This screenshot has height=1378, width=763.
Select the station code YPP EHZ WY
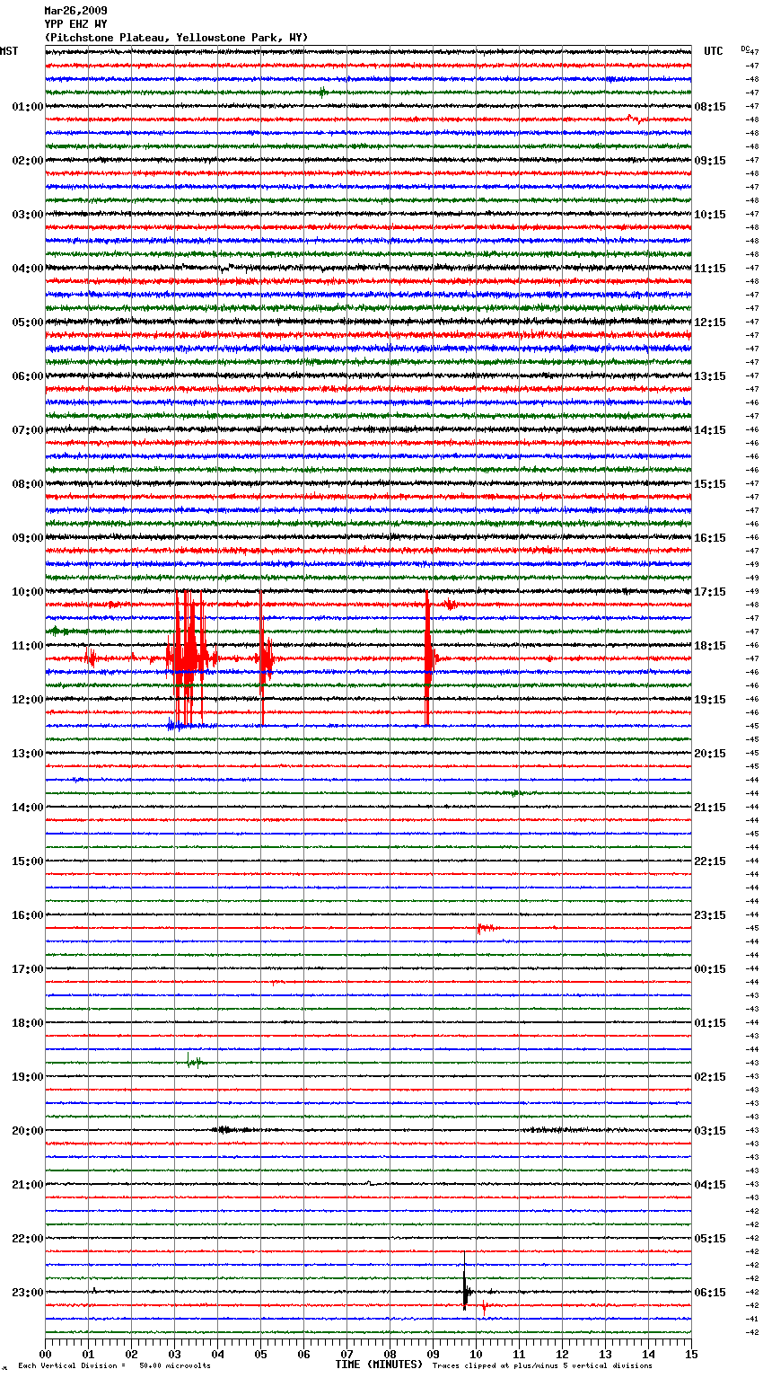pyautogui.click(x=75, y=24)
